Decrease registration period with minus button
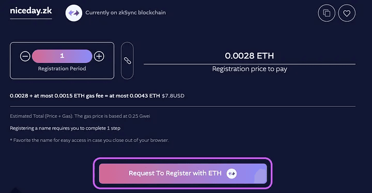Screen dimensions: 372x193 25,56
